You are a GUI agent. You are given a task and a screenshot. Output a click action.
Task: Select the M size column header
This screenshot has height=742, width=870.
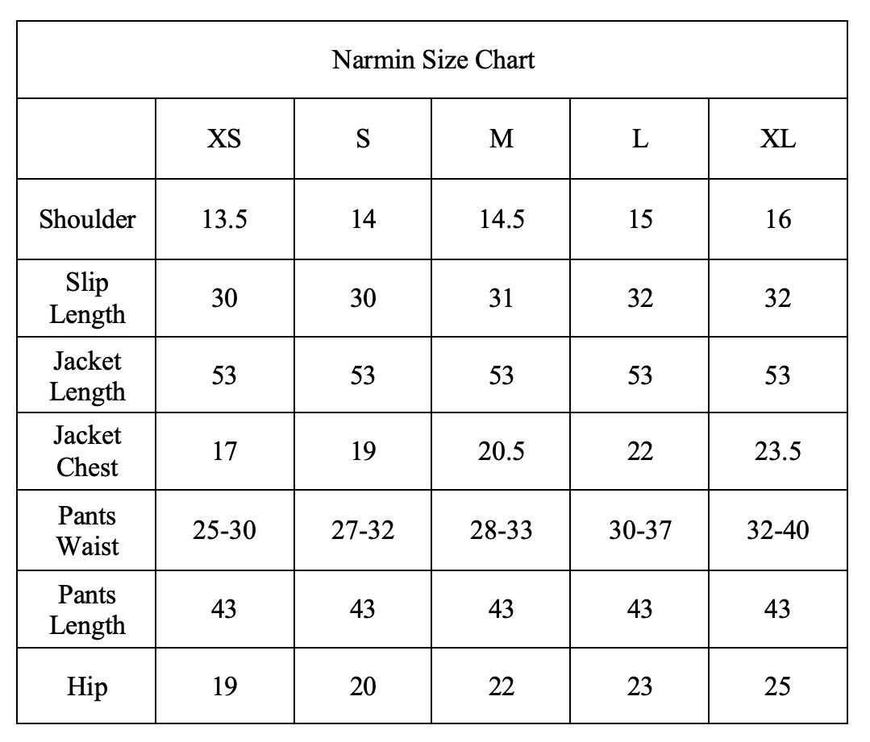pyautogui.click(x=501, y=139)
